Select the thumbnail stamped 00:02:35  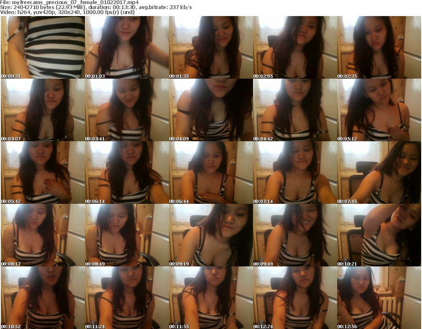[379, 47]
